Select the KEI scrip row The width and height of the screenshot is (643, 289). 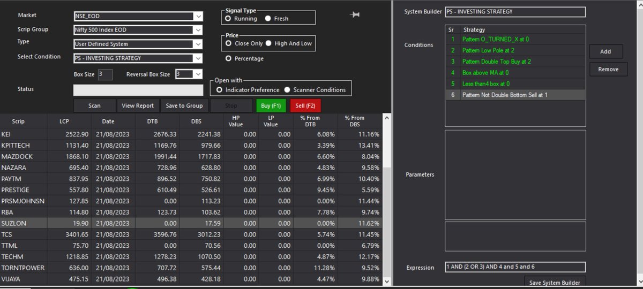point(191,134)
